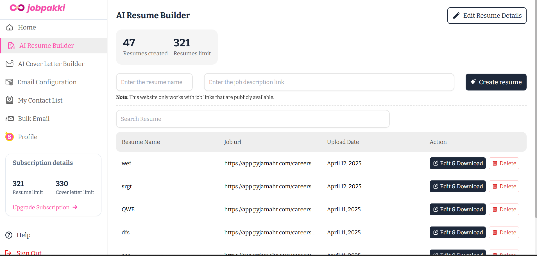Image resolution: width=537 pixels, height=256 pixels.
Task: Click the jobpakki logo
Action: tap(37, 8)
